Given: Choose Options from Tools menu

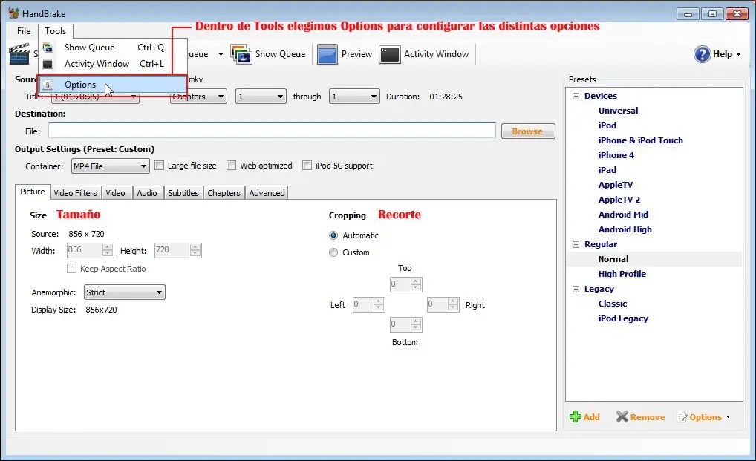Looking at the screenshot, I should pyautogui.click(x=112, y=85).
